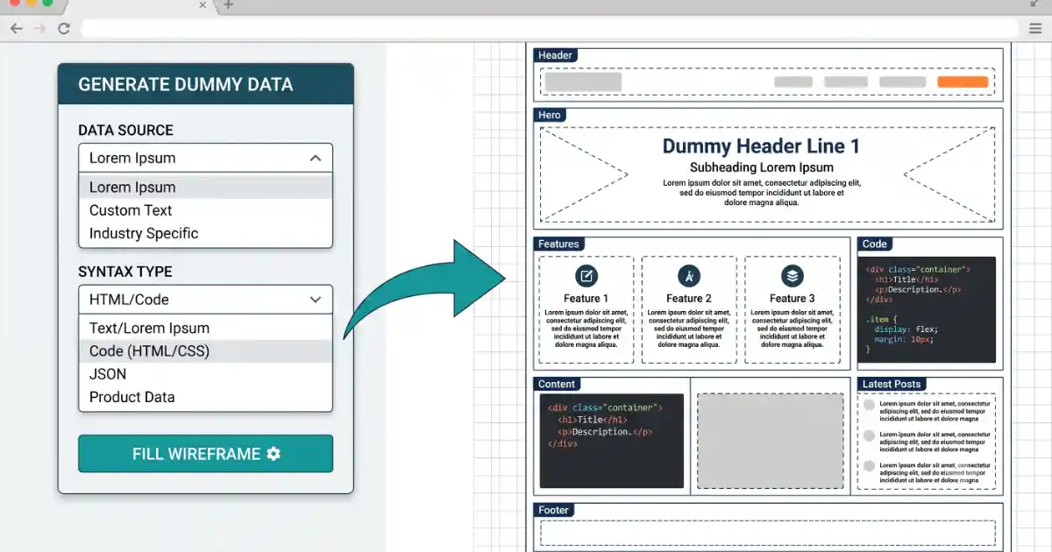The height and width of the screenshot is (552, 1052).
Task: Click the Content section code block
Action: (612, 441)
